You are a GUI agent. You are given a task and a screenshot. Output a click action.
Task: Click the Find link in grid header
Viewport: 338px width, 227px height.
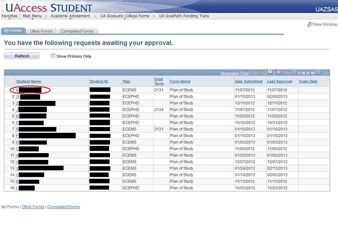[245, 73]
